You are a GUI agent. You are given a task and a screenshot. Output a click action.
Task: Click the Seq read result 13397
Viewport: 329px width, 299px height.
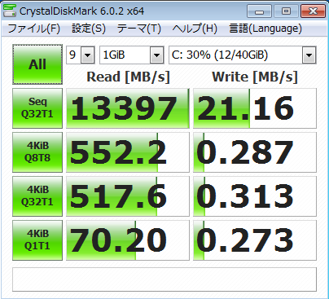pos(128,108)
